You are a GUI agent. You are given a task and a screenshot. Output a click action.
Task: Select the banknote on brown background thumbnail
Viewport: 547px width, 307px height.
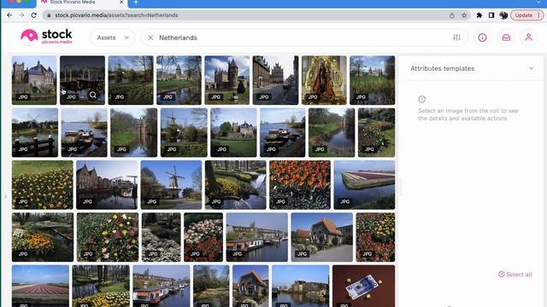(363, 286)
